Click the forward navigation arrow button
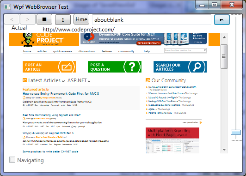The height and width of the screenshot is (176, 246). (28, 19)
